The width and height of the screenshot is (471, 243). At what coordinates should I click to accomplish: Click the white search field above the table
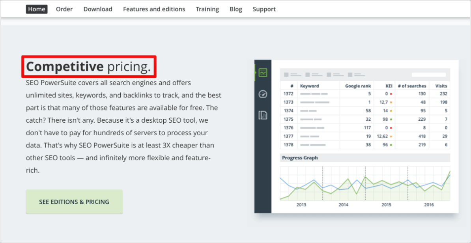tap(429, 75)
